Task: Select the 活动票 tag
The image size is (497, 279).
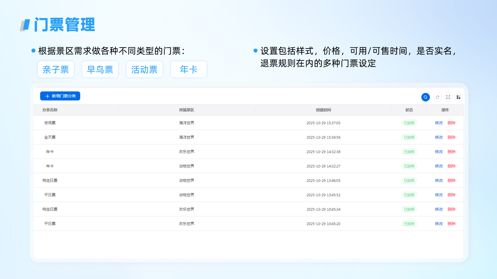Action: [x=144, y=69]
